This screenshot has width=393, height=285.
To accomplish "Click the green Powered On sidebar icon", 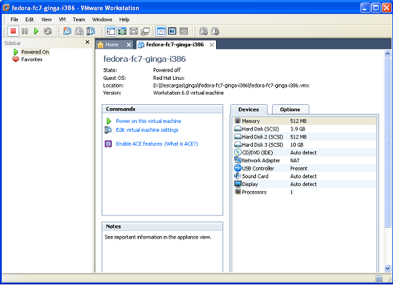I will tap(16, 52).
